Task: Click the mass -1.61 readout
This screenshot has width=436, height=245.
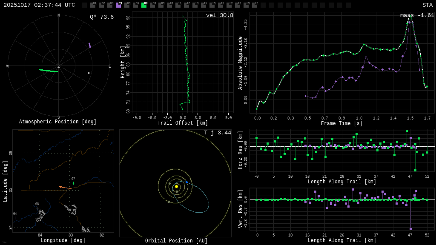Action: point(417,15)
